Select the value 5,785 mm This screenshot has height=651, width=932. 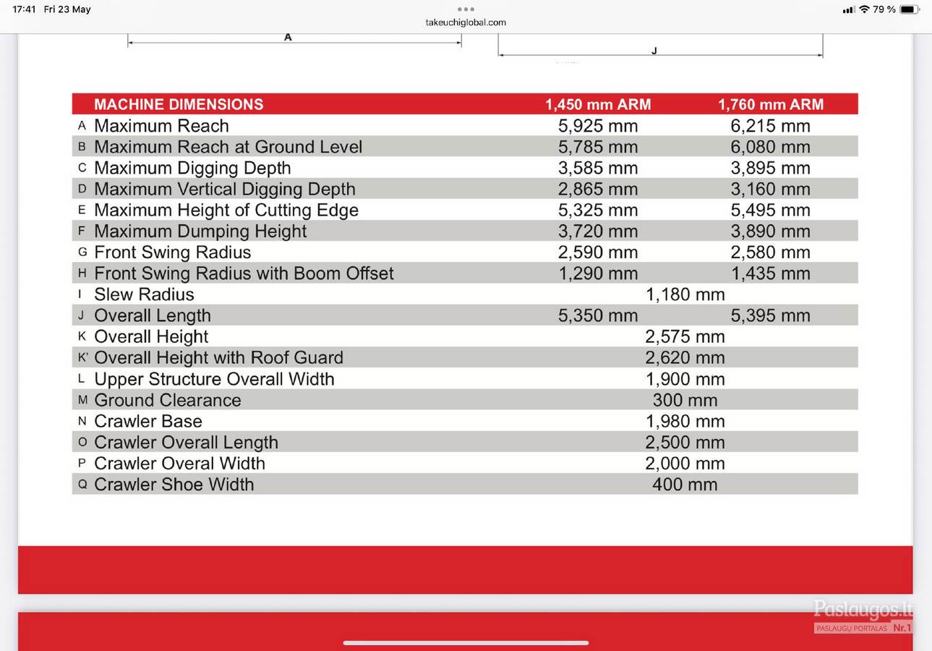click(598, 147)
